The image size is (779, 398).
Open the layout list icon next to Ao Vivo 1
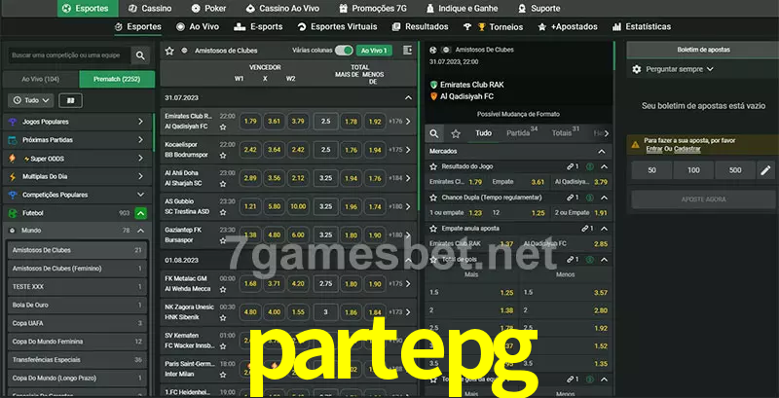pos(407,51)
